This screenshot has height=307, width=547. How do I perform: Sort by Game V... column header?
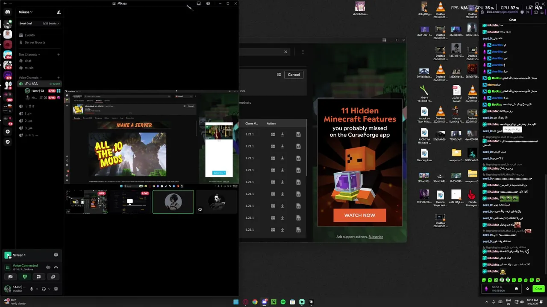(252, 123)
